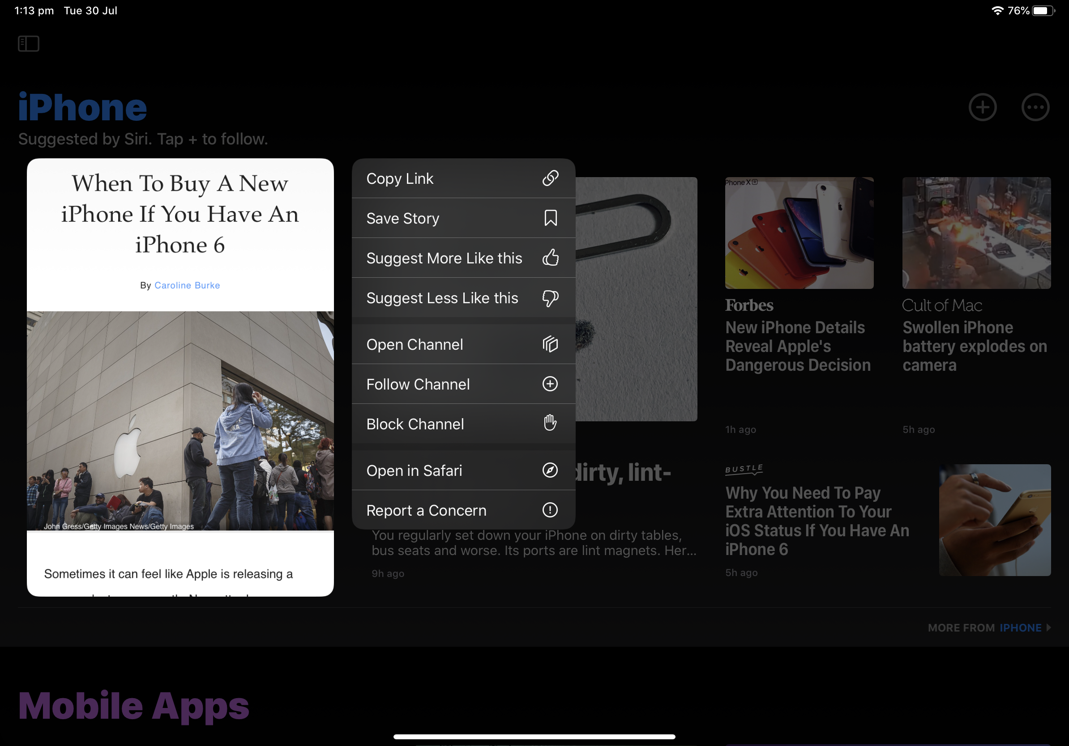
Task: Open the iPhone topic heading
Action: tap(82, 107)
